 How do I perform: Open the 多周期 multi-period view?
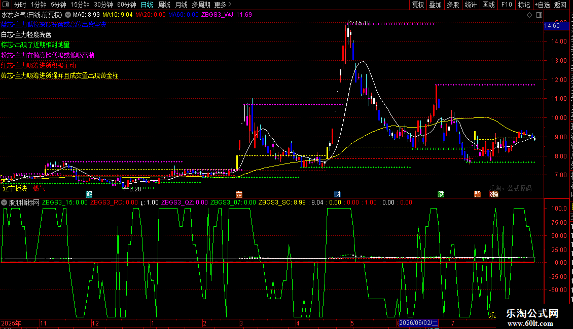click(x=201, y=5)
